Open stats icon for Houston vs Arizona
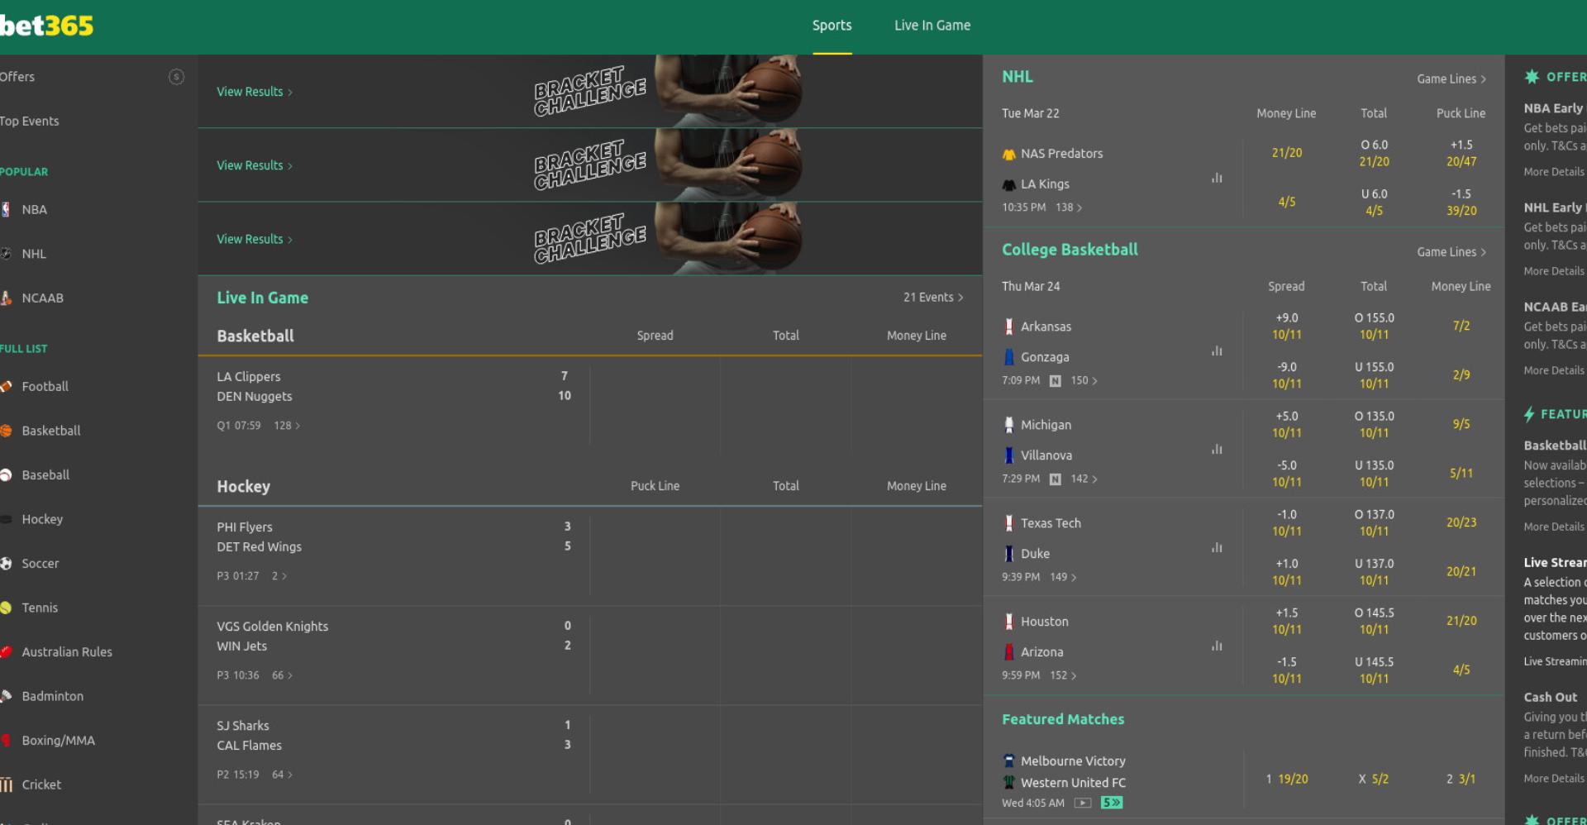Viewport: 1587px width, 825px height. pyautogui.click(x=1217, y=646)
